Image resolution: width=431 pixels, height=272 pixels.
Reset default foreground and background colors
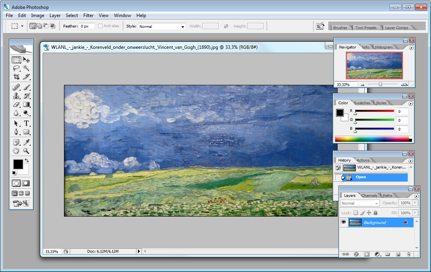[x=14, y=173]
